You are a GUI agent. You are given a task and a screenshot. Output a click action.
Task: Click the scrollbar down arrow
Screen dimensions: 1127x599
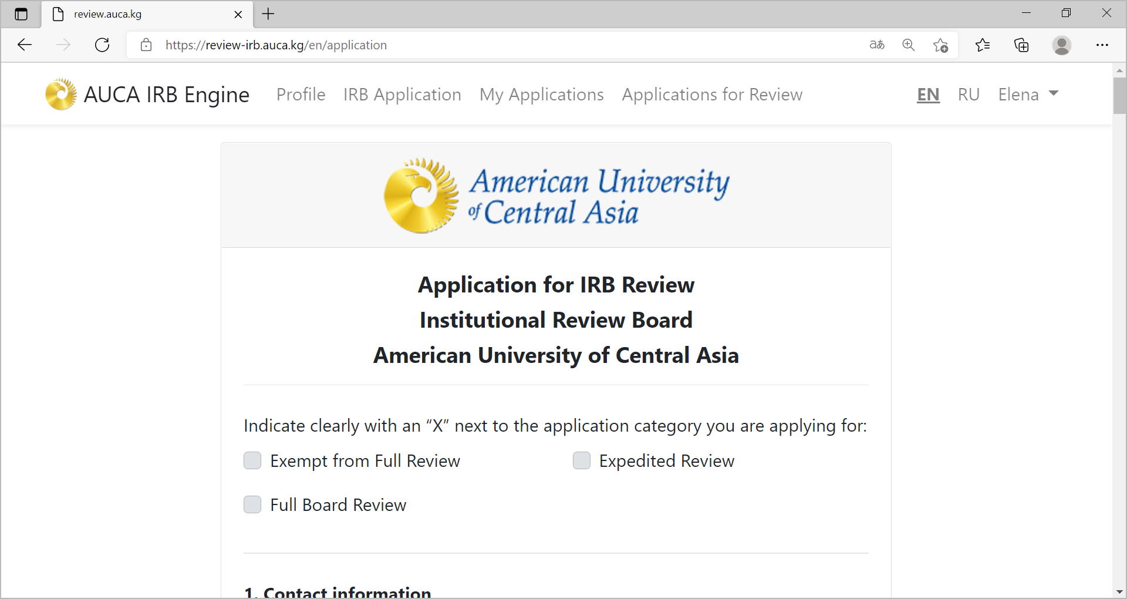(1119, 592)
